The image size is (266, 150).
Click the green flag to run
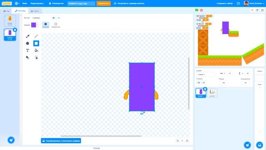197,10
